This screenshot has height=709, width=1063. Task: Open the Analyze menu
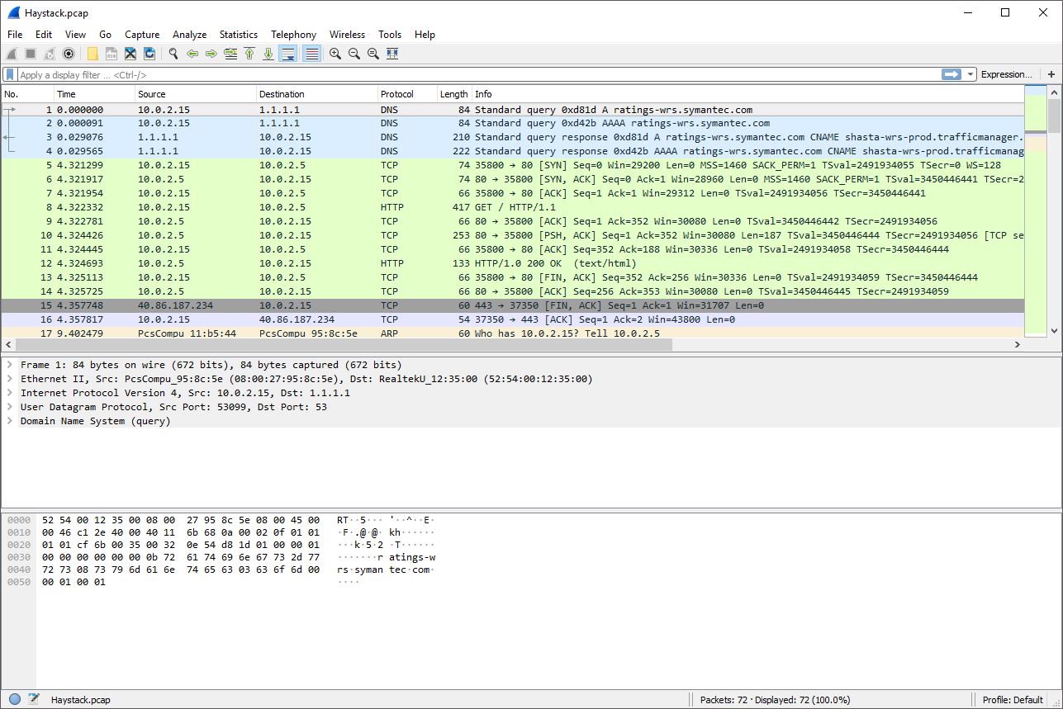tap(189, 35)
